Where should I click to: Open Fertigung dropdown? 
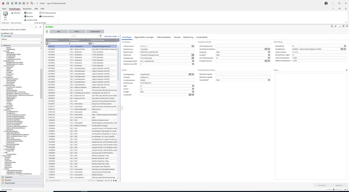(x=269, y=52)
